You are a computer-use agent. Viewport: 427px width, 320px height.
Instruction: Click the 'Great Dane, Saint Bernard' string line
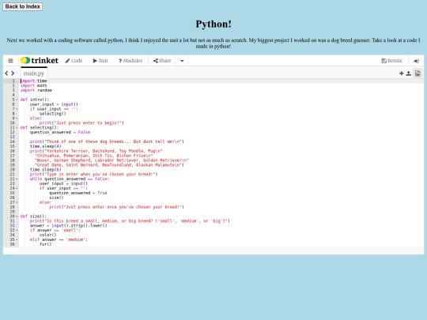109,165
